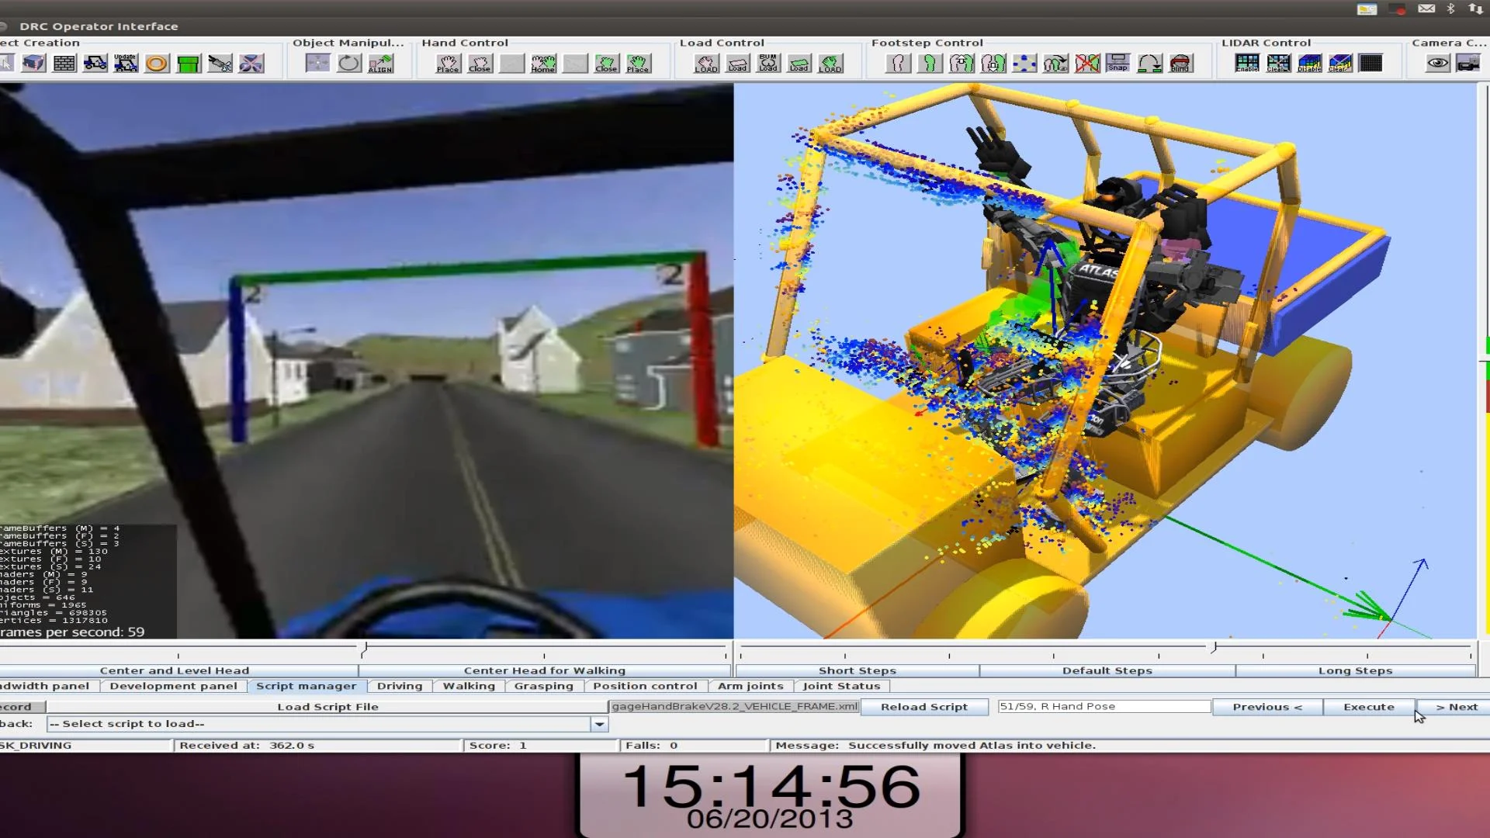
Task: Select the rotate object manipulation tool
Action: point(349,63)
